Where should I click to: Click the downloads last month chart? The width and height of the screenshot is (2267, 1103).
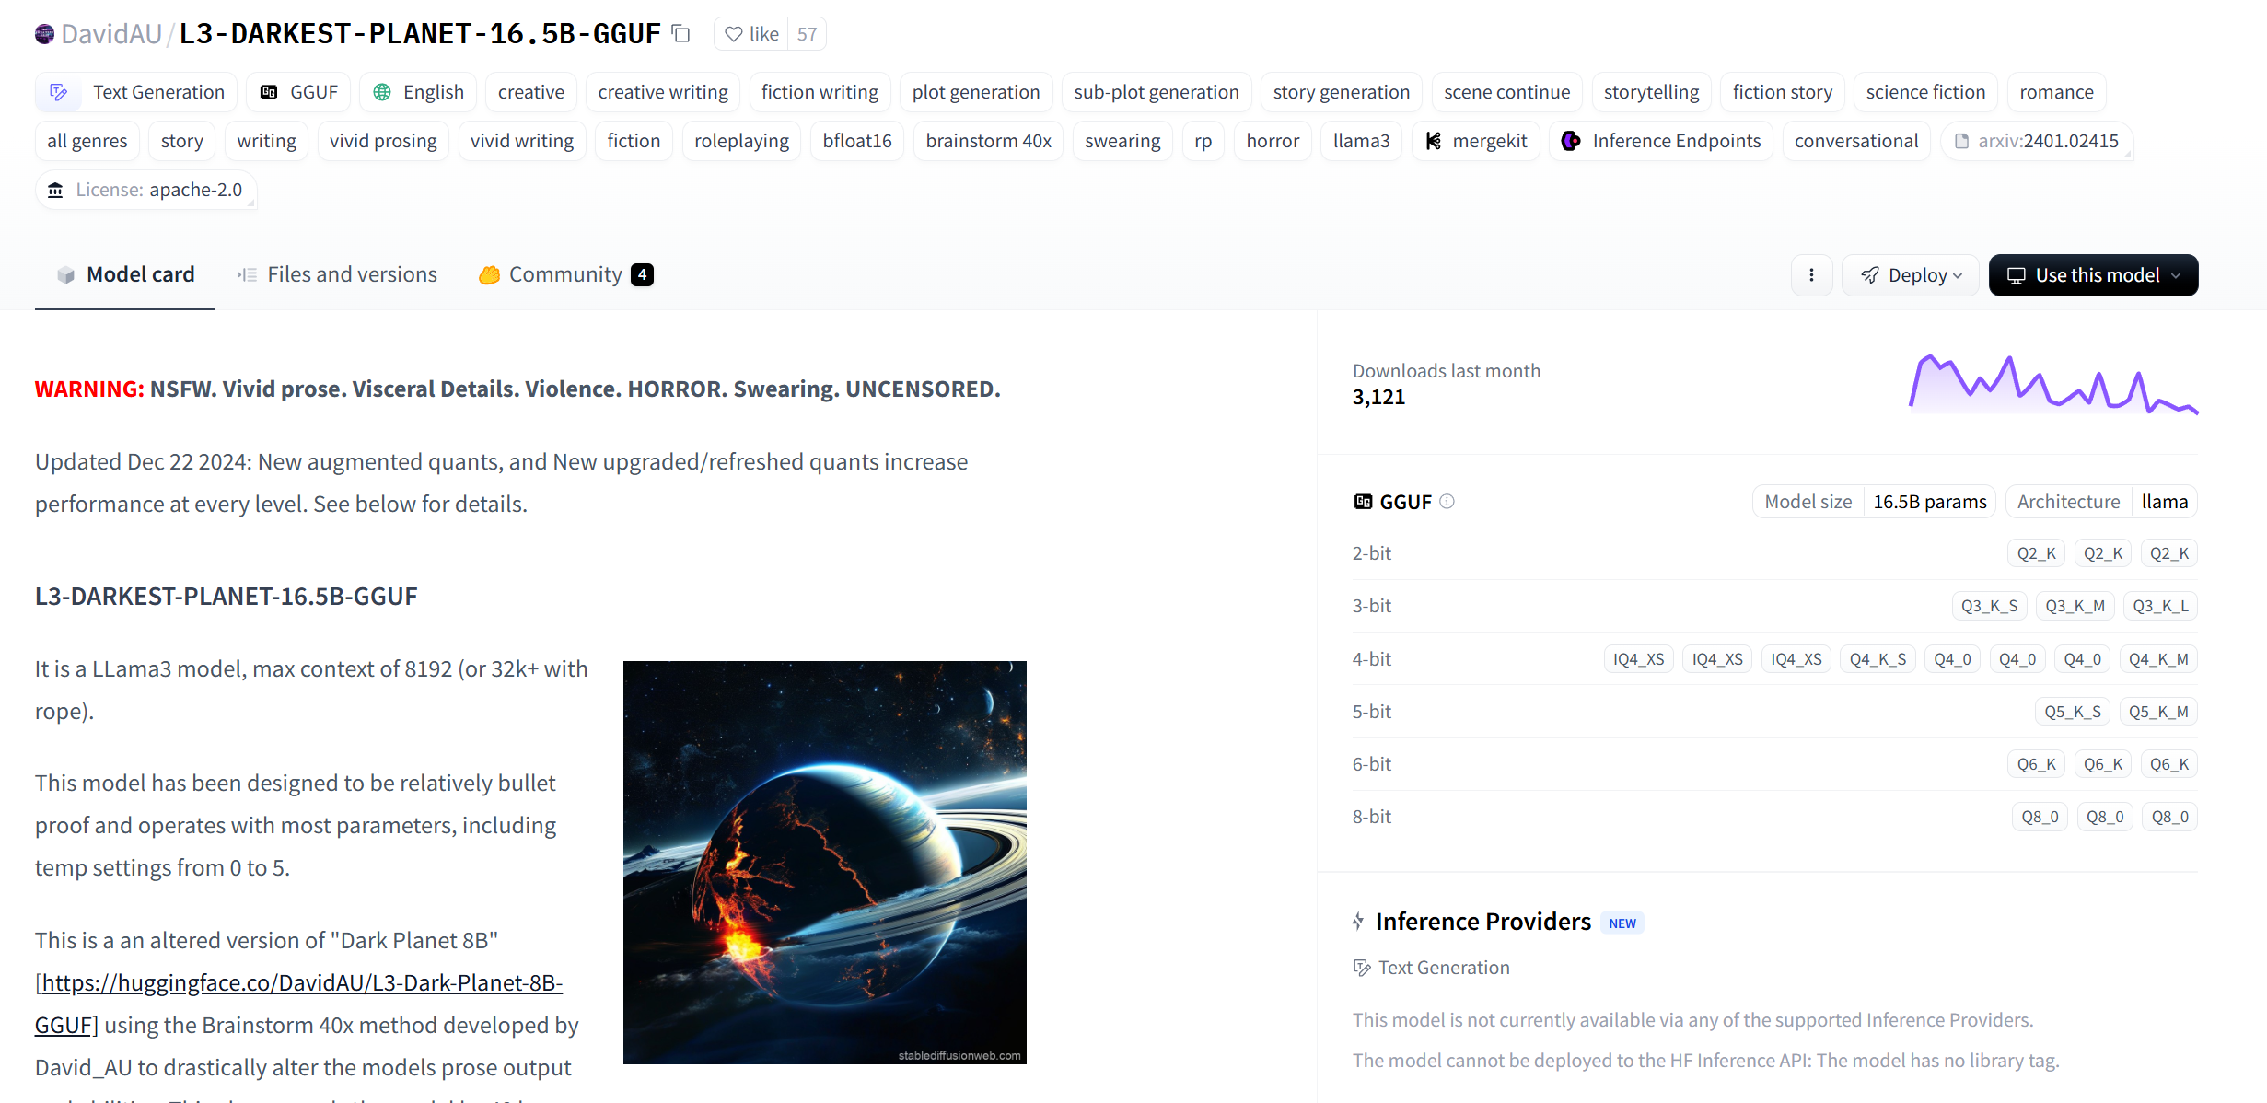point(2053,383)
